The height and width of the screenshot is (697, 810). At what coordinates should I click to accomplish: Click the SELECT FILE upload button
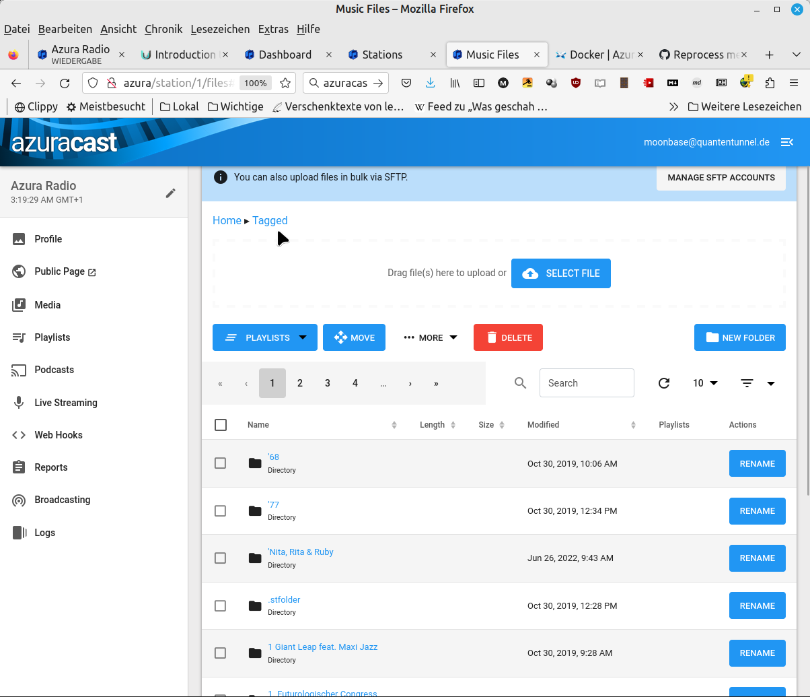point(561,273)
